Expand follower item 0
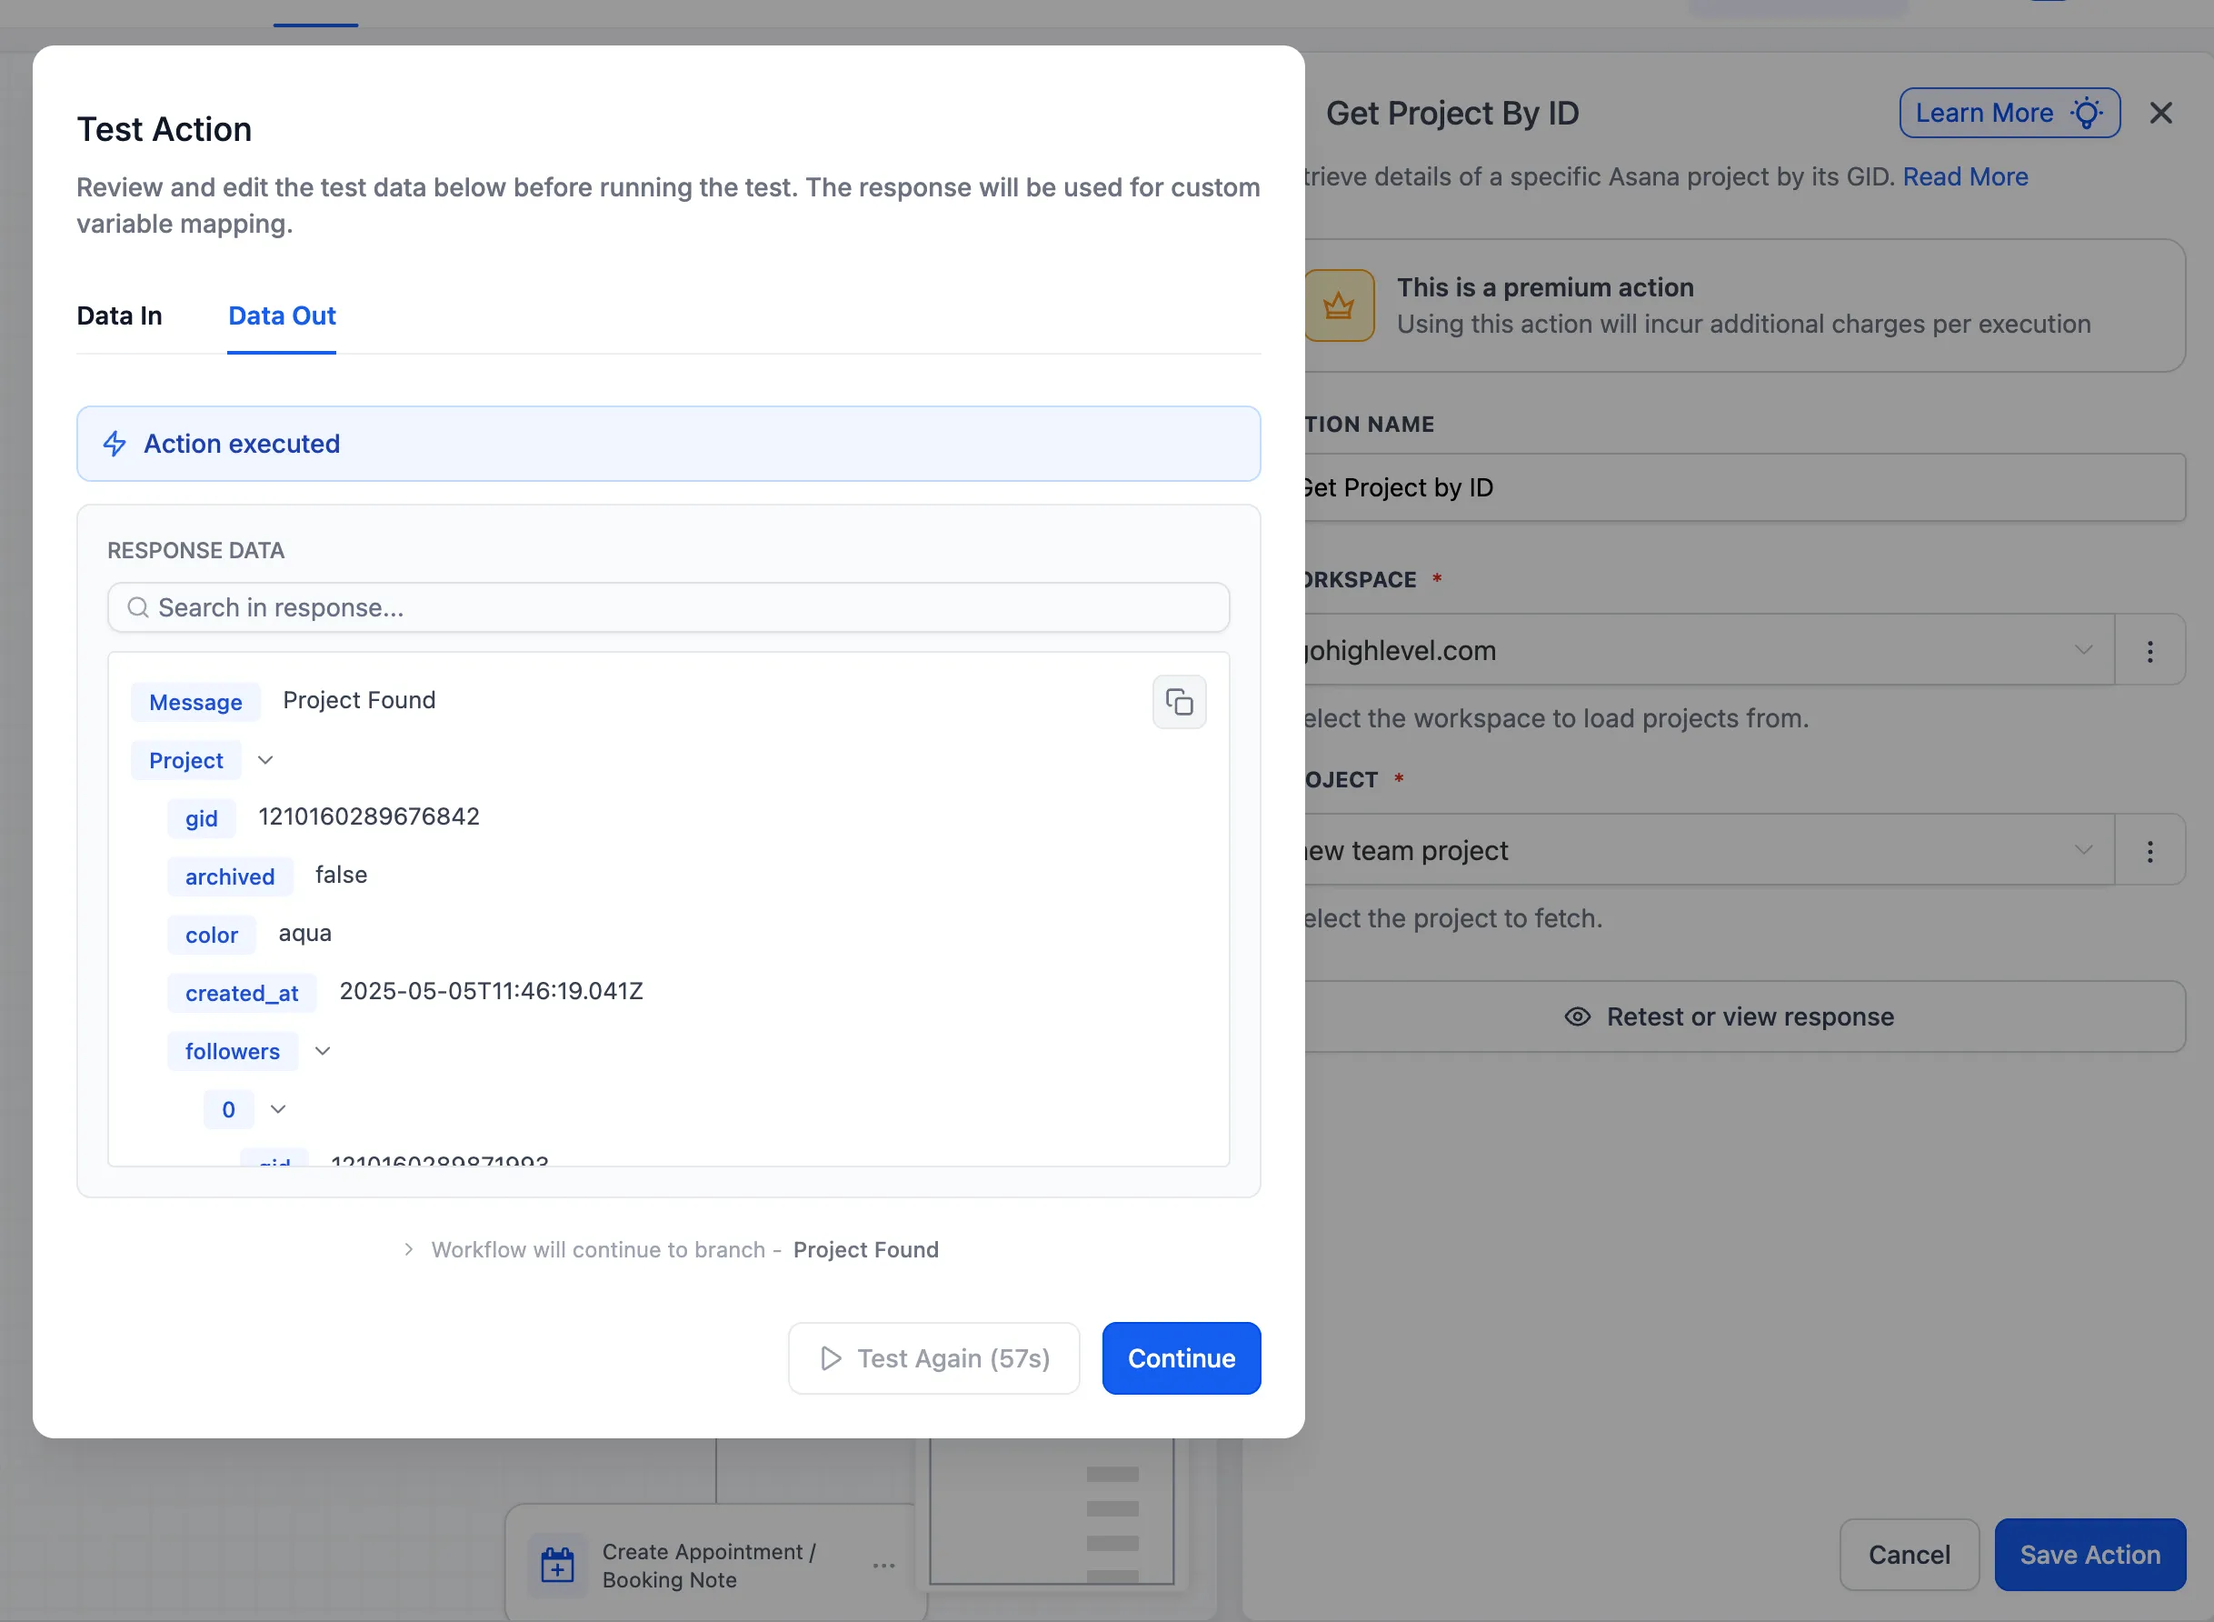 click(278, 1109)
